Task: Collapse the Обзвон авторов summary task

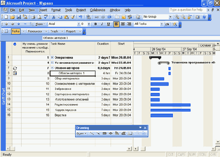Action: pyautogui.click(x=52, y=68)
